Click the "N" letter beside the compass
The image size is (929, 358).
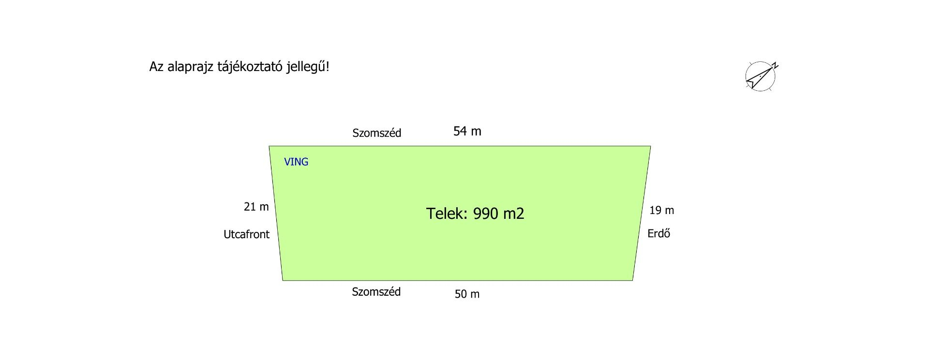(775, 66)
